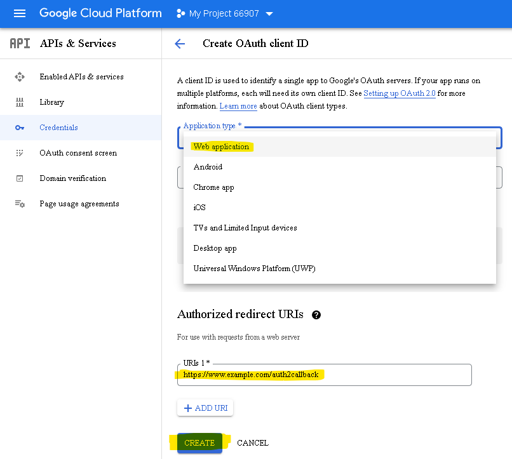Go back using the left arrow
The width and height of the screenshot is (512, 459).
[180, 44]
